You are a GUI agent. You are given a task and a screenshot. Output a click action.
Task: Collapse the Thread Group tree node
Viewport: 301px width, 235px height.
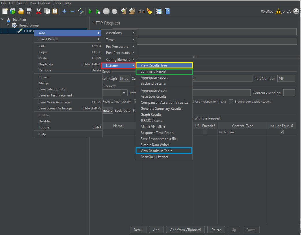tap(8, 25)
